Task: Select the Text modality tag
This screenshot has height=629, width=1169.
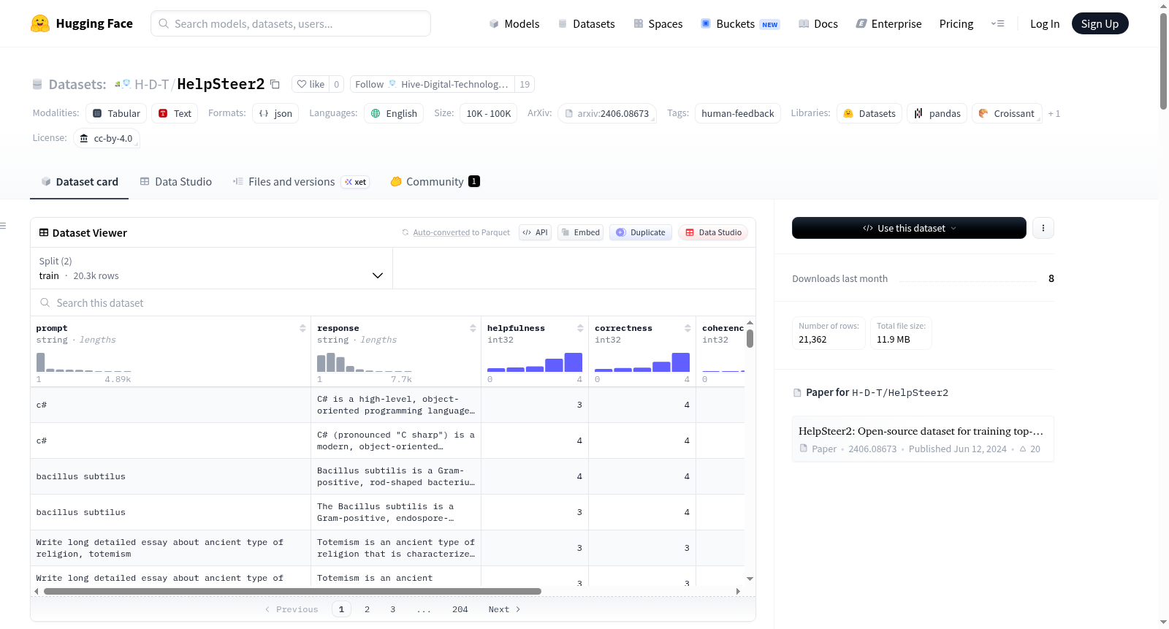Action: click(175, 113)
